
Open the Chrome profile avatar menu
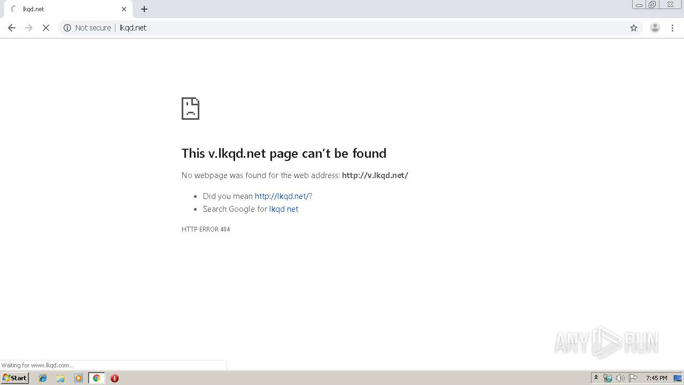coord(655,28)
